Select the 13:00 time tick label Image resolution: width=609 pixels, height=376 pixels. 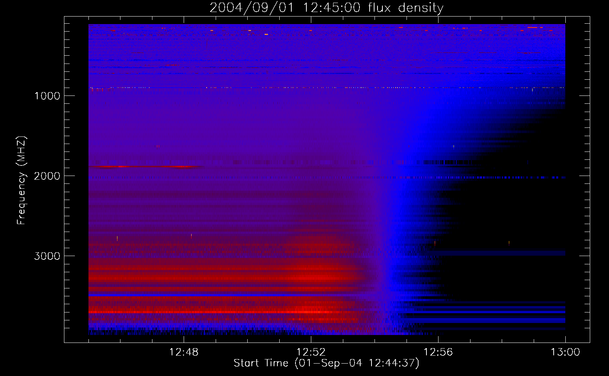(565, 352)
